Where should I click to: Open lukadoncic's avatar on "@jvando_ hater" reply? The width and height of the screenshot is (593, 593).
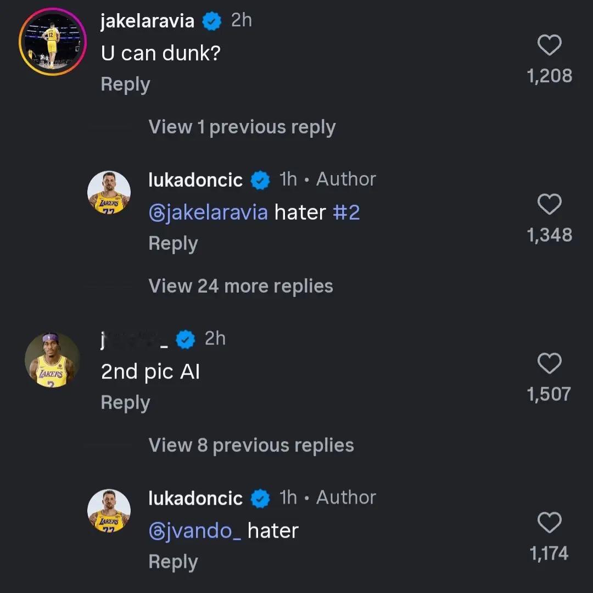click(109, 511)
